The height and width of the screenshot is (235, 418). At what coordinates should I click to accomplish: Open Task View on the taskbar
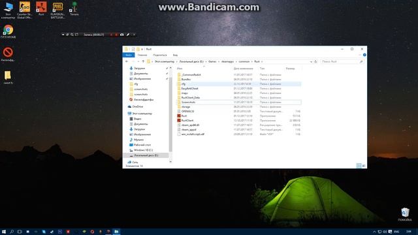pos(20,232)
